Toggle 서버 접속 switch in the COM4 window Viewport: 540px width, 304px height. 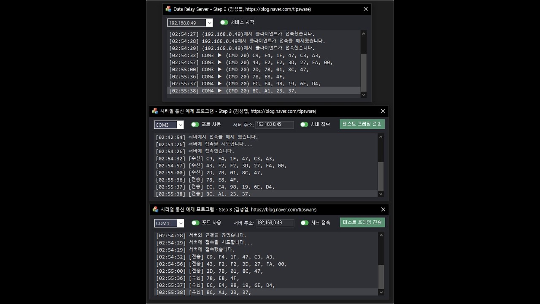305,223
